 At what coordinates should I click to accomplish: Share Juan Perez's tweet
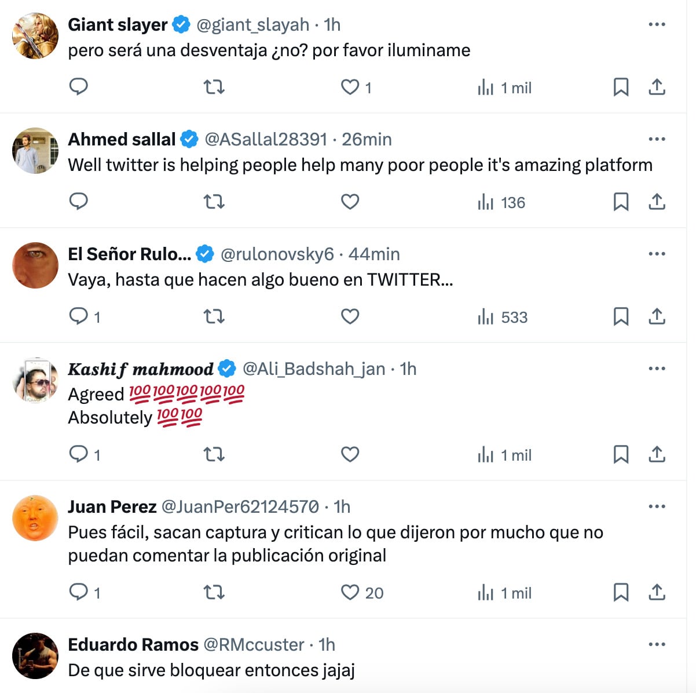click(657, 592)
